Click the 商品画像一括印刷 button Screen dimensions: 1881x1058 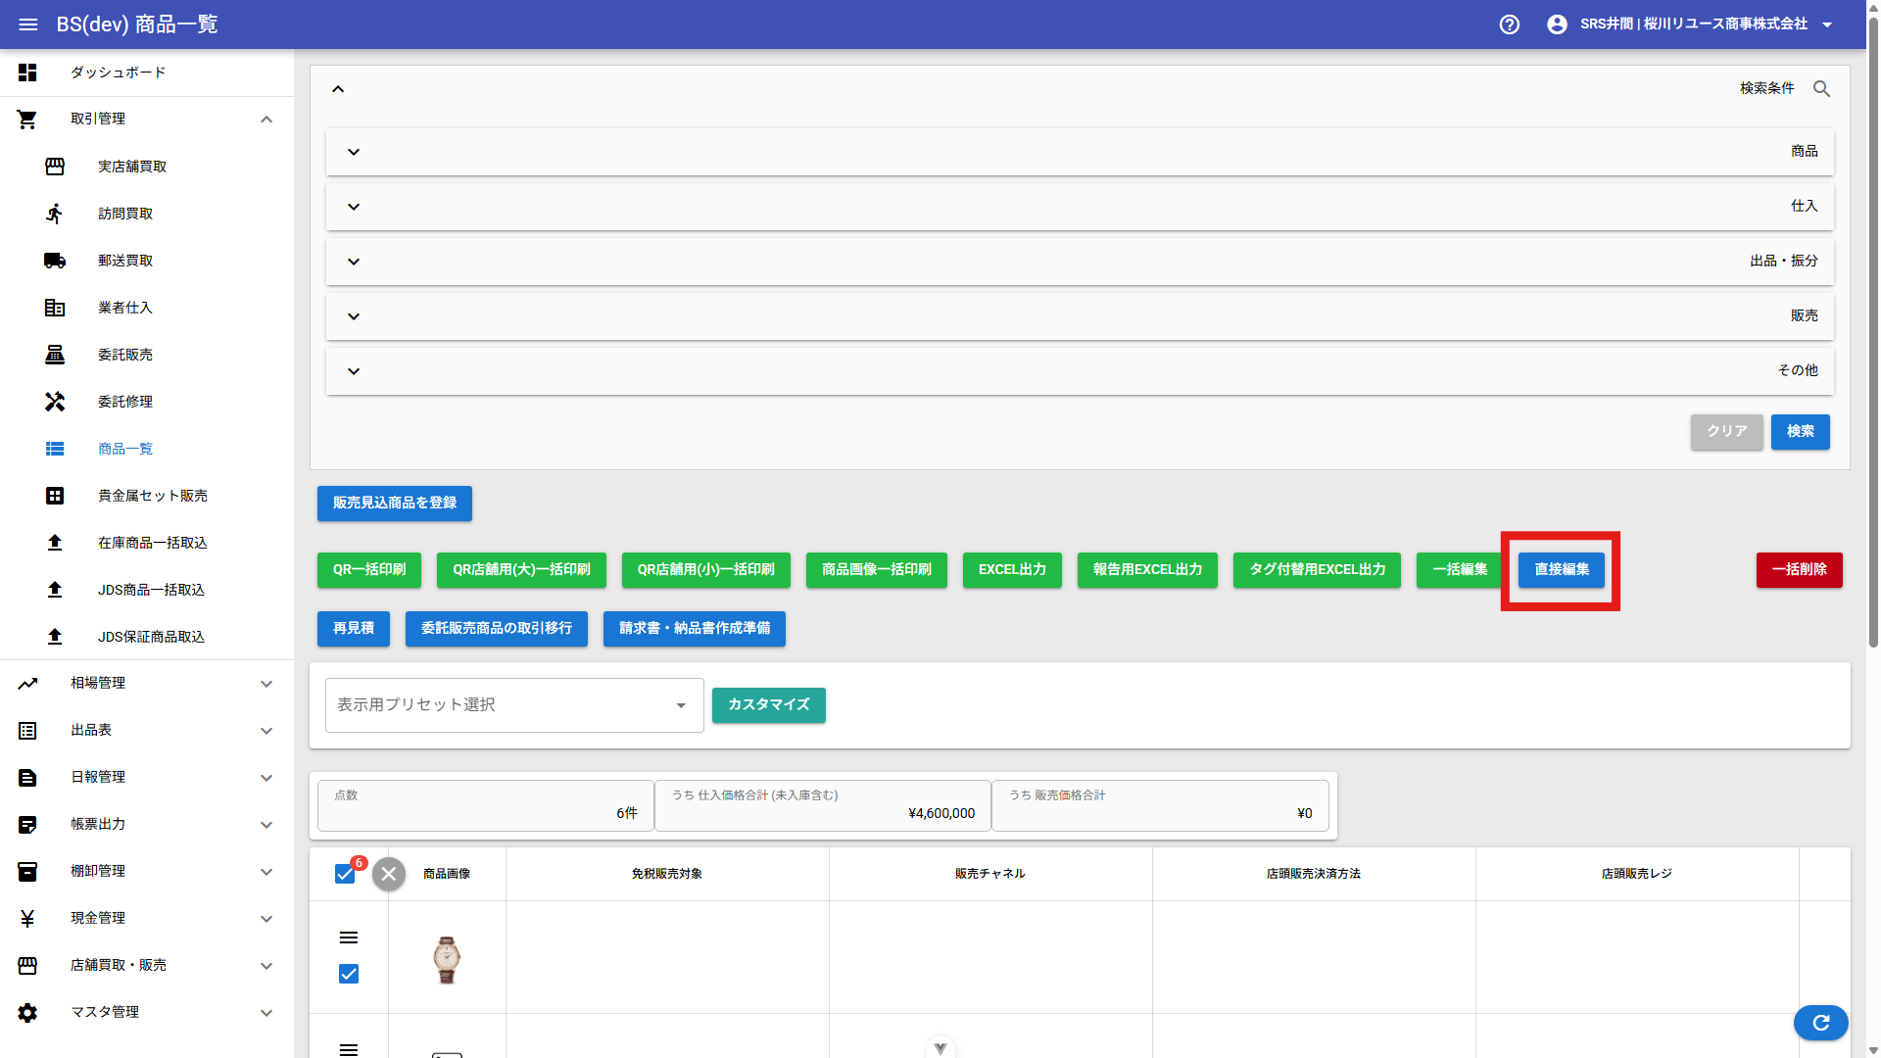click(x=877, y=570)
